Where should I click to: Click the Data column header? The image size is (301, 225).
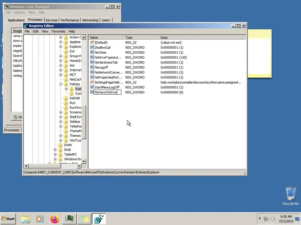point(201,37)
